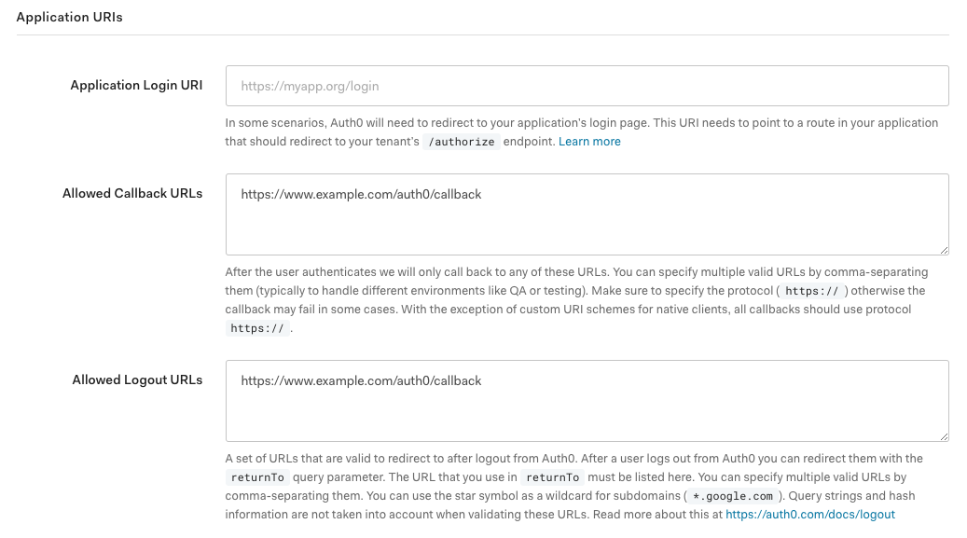
Task: Click the *.google.com wildcard example badge
Action: pos(731,495)
